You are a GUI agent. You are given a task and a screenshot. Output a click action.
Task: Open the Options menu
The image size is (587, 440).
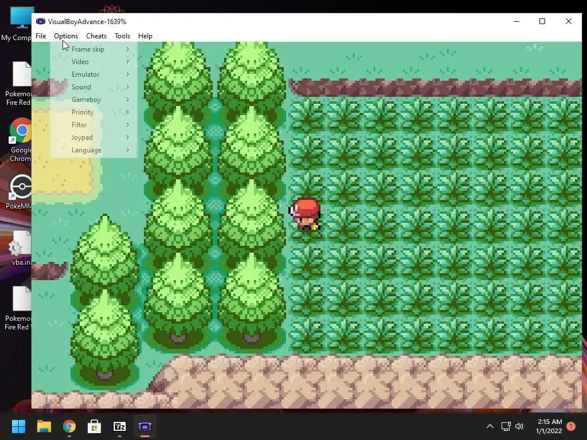[x=66, y=36]
